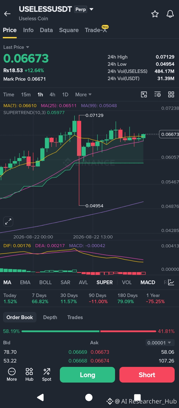Open indicator chart settings icon at row end

click(x=171, y=282)
